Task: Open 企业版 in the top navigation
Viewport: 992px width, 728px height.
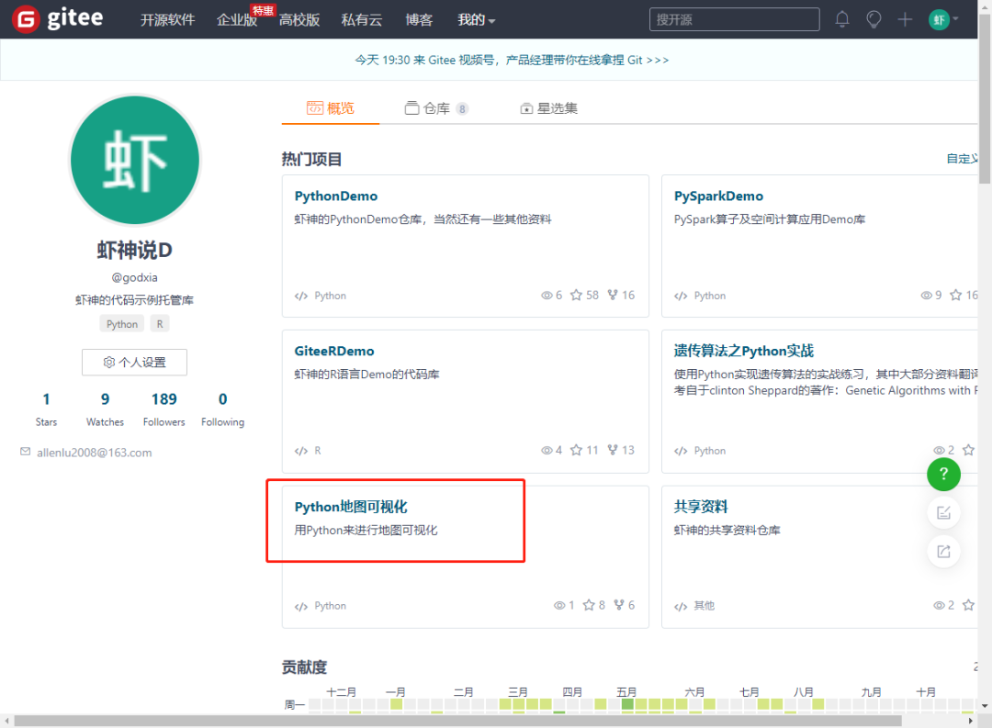Action: (237, 20)
